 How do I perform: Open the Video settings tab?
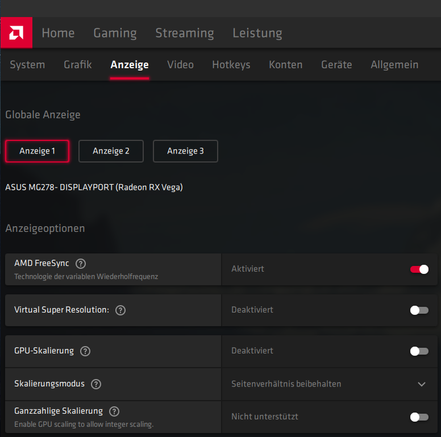tap(180, 65)
